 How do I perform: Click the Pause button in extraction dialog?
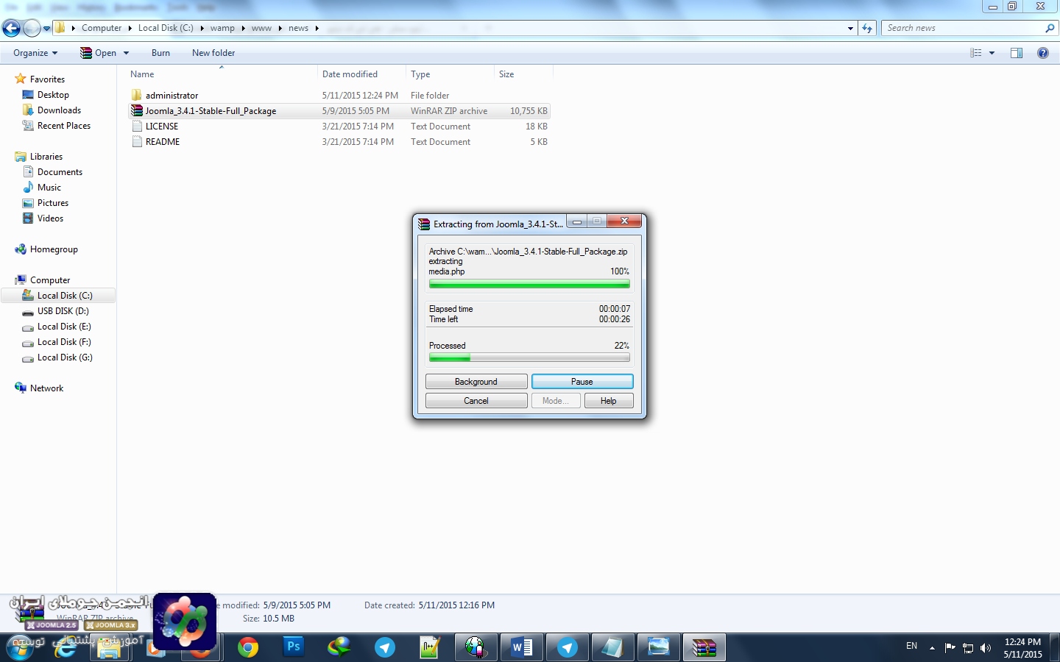[x=582, y=382]
